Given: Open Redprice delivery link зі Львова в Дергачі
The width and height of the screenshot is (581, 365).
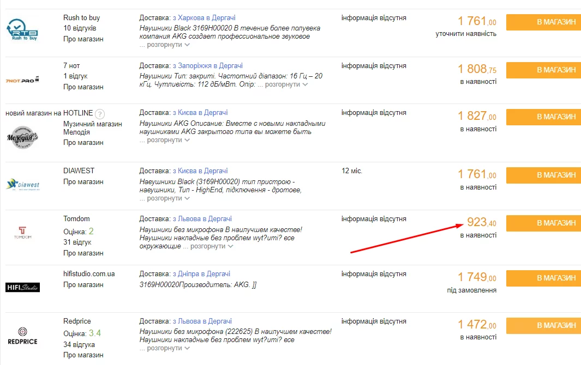Looking at the screenshot, I should (202, 321).
